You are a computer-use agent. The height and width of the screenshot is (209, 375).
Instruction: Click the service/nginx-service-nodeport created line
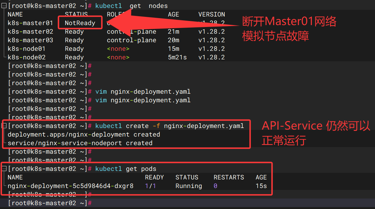(80, 143)
